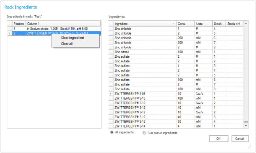Select ZWITTERGENT 3-10 10 %w/v row
The height and width of the screenshot is (153, 256).
tap(176, 103)
